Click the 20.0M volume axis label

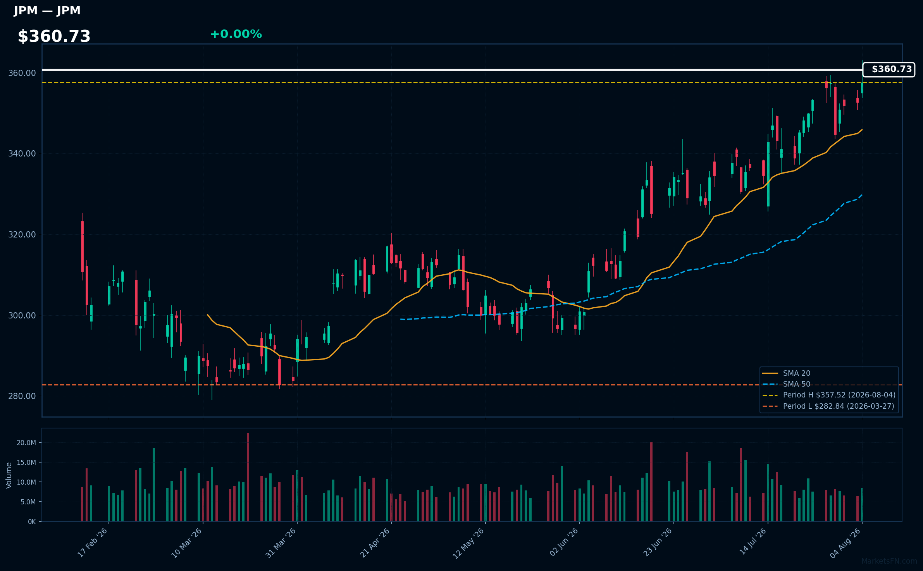(x=26, y=443)
